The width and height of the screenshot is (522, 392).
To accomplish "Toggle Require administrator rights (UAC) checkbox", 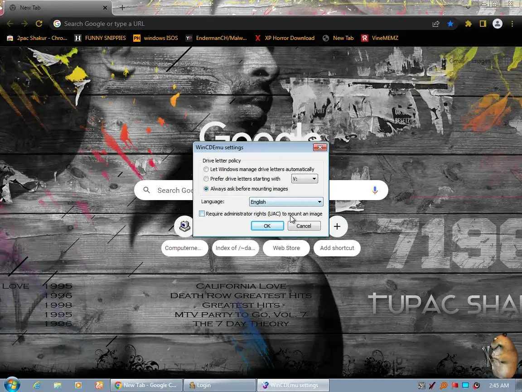I will pos(202,214).
